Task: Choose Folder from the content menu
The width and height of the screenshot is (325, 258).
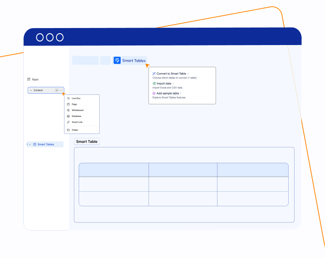Action: pyautogui.click(x=75, y=130)
